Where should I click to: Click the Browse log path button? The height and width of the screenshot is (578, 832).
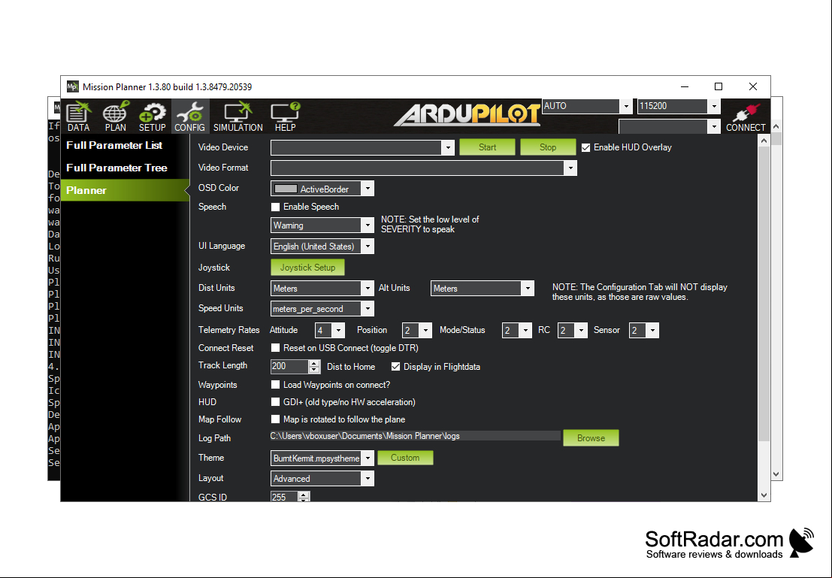tap(591, 438)
